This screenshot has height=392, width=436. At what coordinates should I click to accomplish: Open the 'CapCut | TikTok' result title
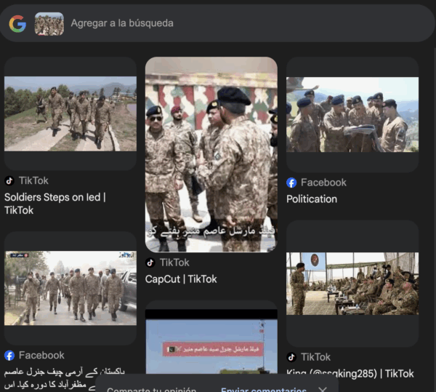tap(181, 279)
